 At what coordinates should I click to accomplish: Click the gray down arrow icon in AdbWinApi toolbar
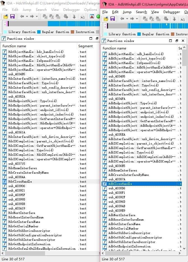click(174, 19)
